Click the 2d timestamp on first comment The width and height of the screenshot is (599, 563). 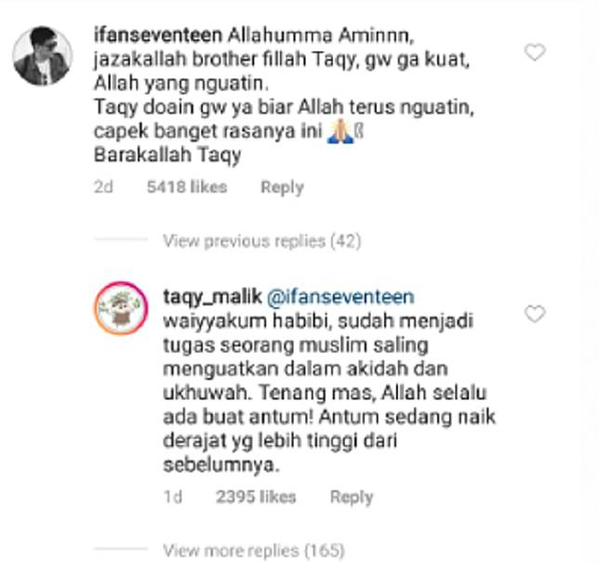pyautogui.click(x=103, y=187)
